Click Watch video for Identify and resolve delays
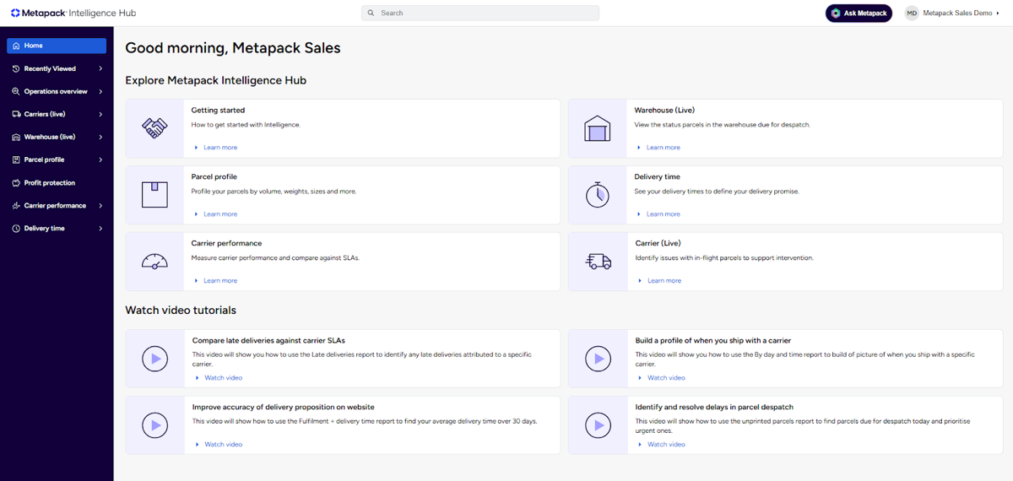 click(x=666, y=445)
